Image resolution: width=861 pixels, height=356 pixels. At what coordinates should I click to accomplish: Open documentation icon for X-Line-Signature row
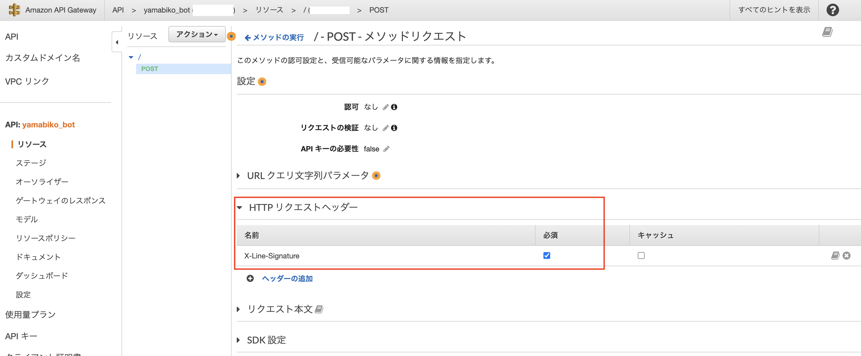[x=835, y=256]
